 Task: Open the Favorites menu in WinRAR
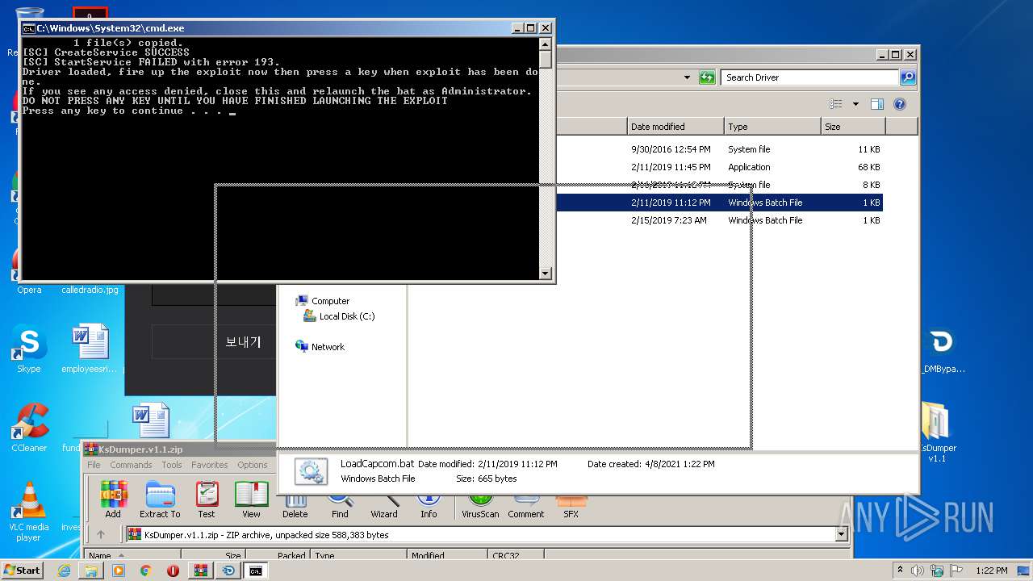click(210, 465)
